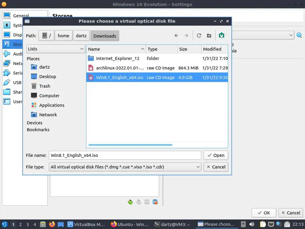This screenshot has width=305, height=229.
Task: Open Storage settings category
Action: point(13,44)
